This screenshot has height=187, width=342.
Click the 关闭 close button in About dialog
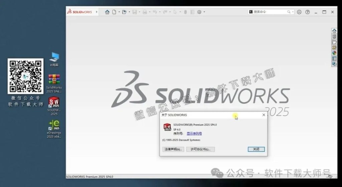pos(256,149)
